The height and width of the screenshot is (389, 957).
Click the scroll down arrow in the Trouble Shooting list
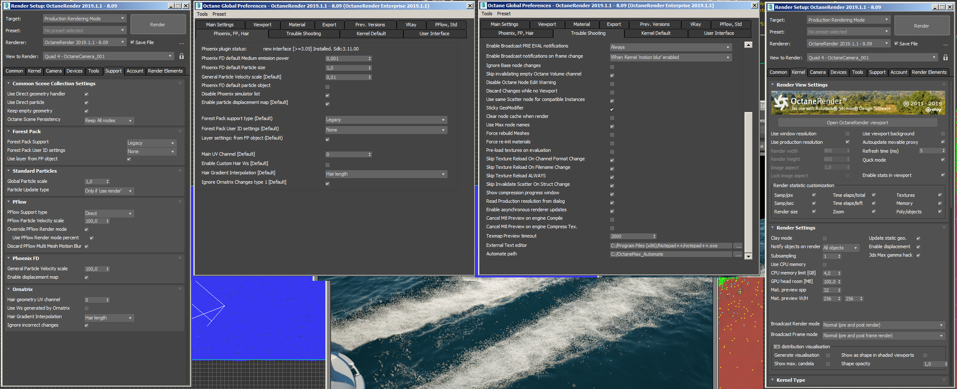click(x=748, y=256)
